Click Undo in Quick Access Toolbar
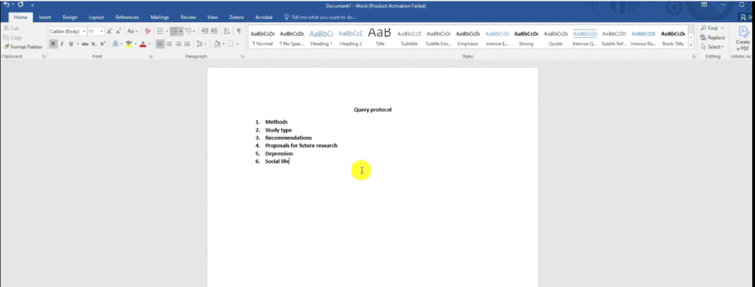Viewport: 755px width, 287px height. click(6, 4)
